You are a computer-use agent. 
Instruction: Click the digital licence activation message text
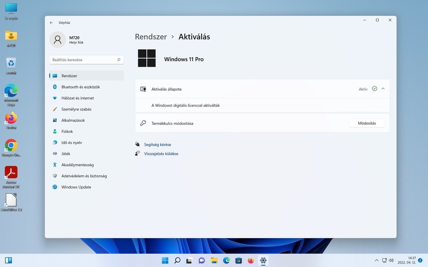click(186, 105)
